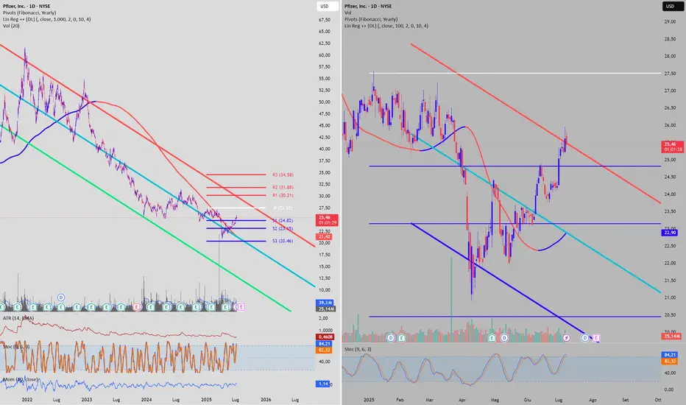Click the 60,00 level on left price axis

(x=325, y=55)
